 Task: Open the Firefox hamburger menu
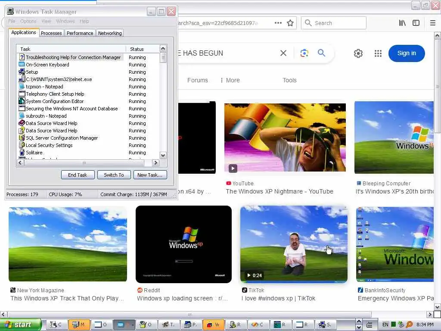(433, 23)
